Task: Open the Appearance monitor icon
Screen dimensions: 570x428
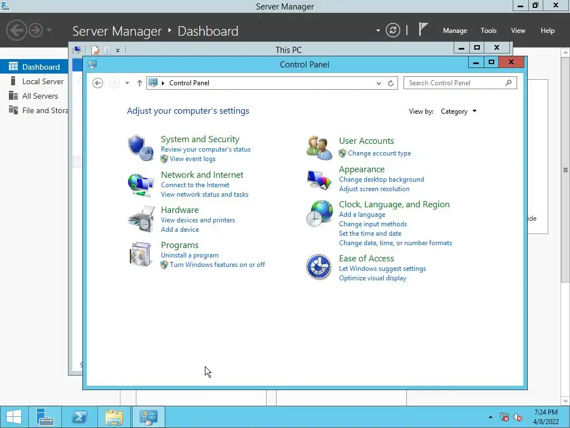Action: coord(319,180)
